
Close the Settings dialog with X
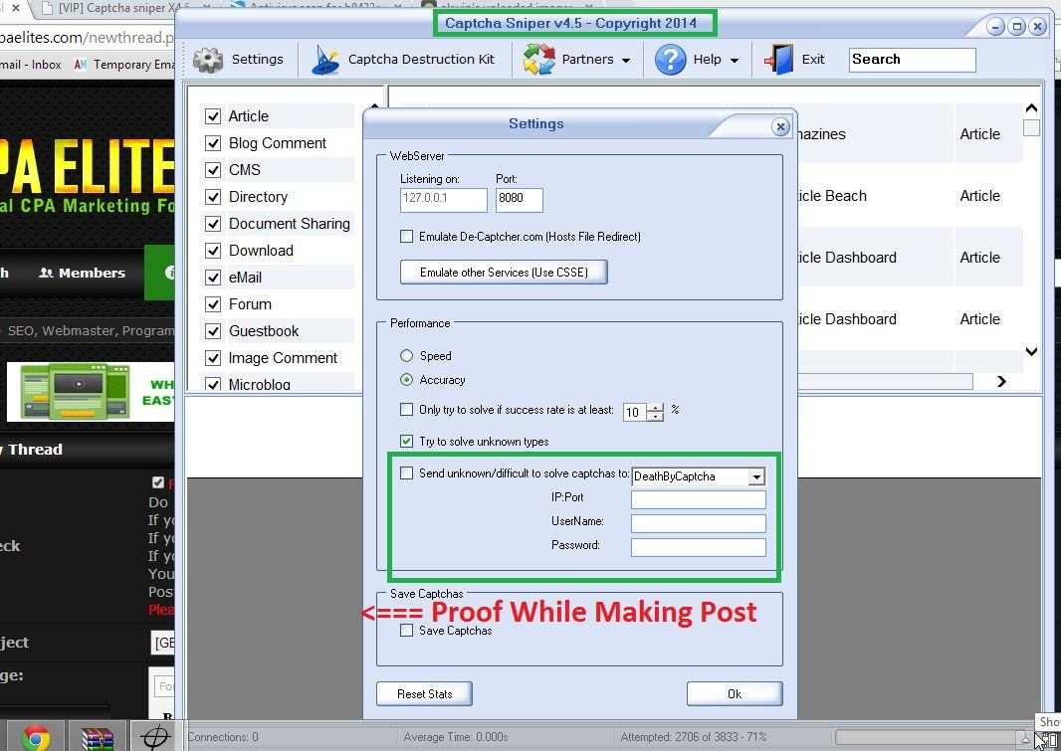[x=780, y=126]
